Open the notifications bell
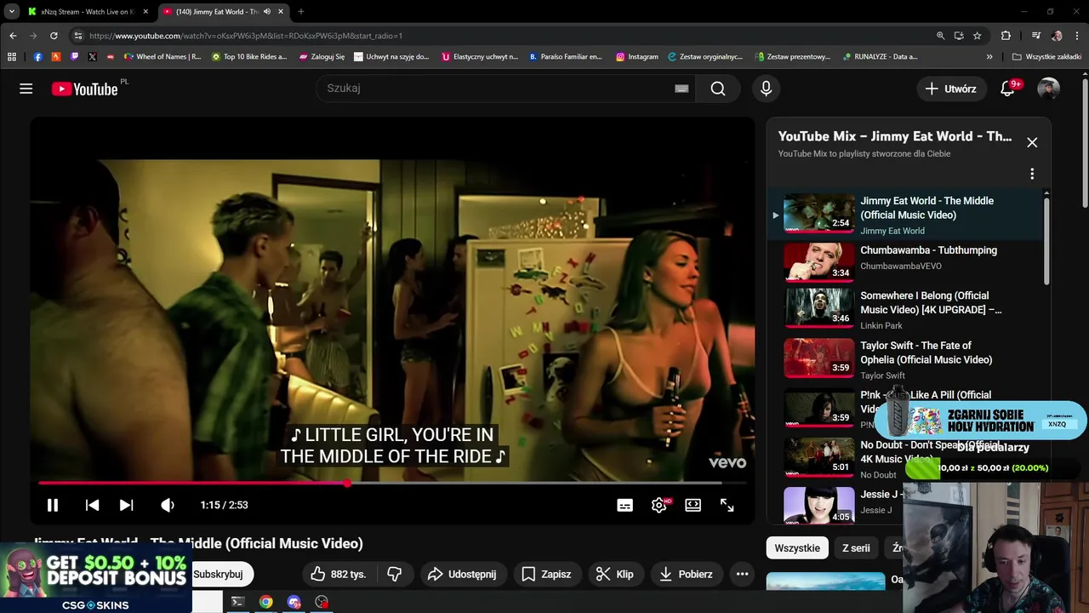1089x613 pixels. click(1007, 89)
